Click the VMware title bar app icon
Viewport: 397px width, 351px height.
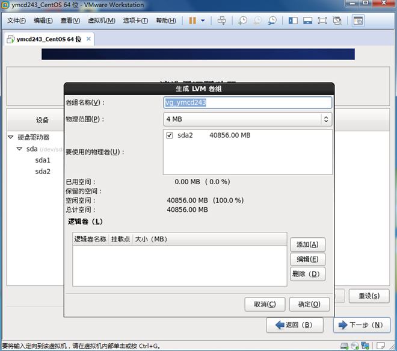(x=5, y=5)
